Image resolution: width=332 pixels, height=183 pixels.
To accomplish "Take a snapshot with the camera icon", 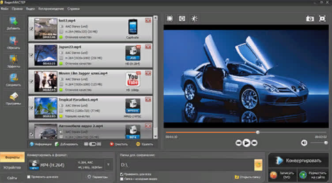I will 310,19.
